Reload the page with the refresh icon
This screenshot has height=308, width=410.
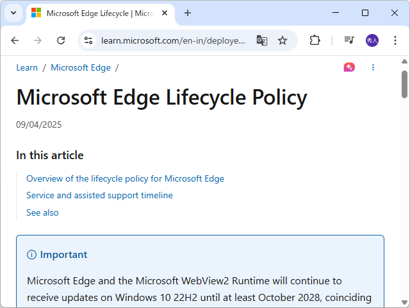click(x=61, y=40)
